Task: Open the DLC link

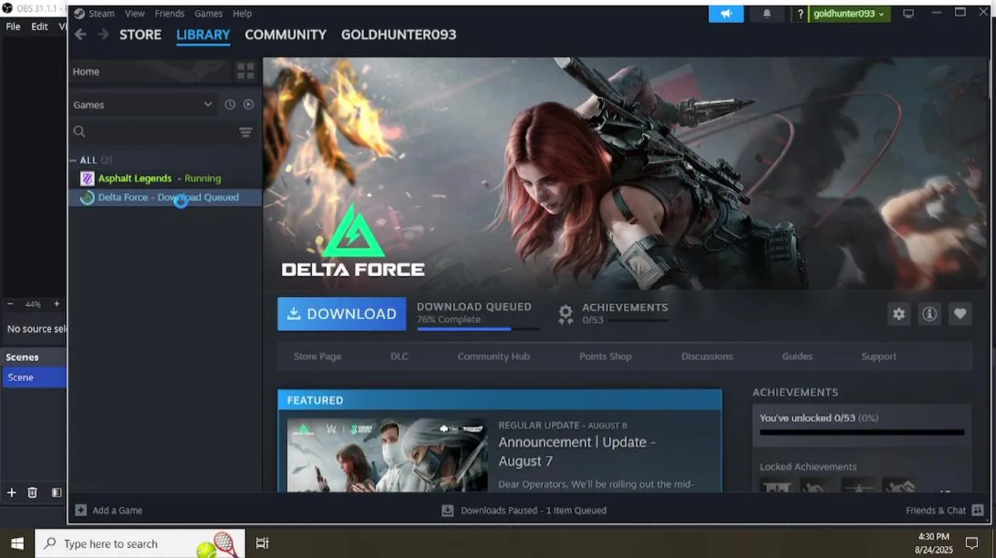Action: 399,356
